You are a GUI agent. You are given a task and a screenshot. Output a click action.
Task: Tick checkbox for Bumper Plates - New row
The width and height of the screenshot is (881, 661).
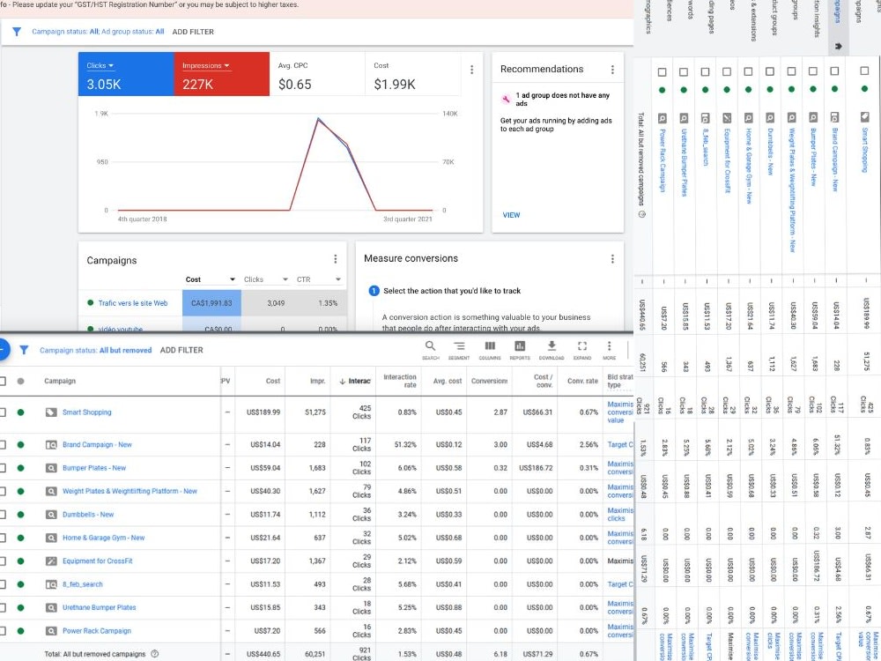[3, 468]
